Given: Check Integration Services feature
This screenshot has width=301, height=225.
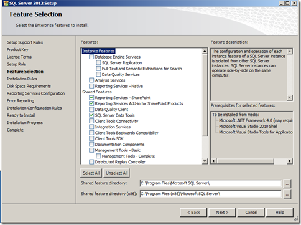Looking at the screenshot, I should (91, 127).
